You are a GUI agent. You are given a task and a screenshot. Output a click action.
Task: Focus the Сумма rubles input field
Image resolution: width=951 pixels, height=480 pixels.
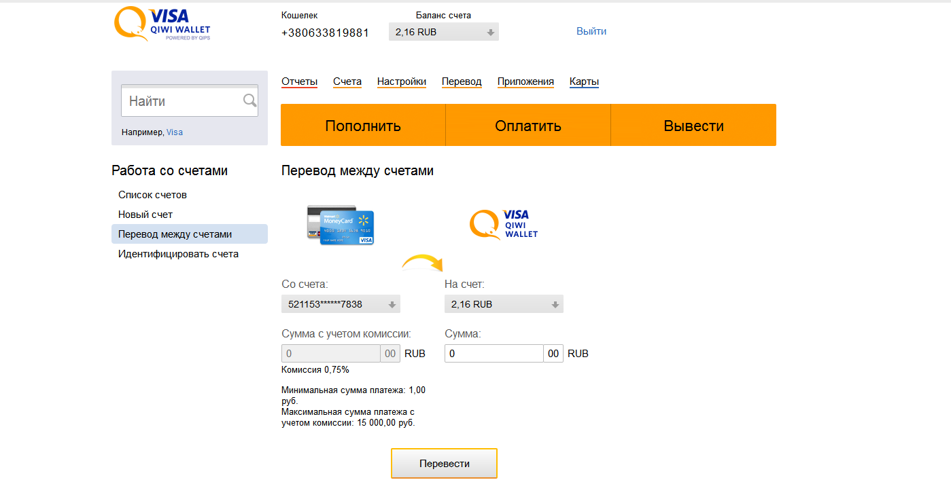(494, 354)
